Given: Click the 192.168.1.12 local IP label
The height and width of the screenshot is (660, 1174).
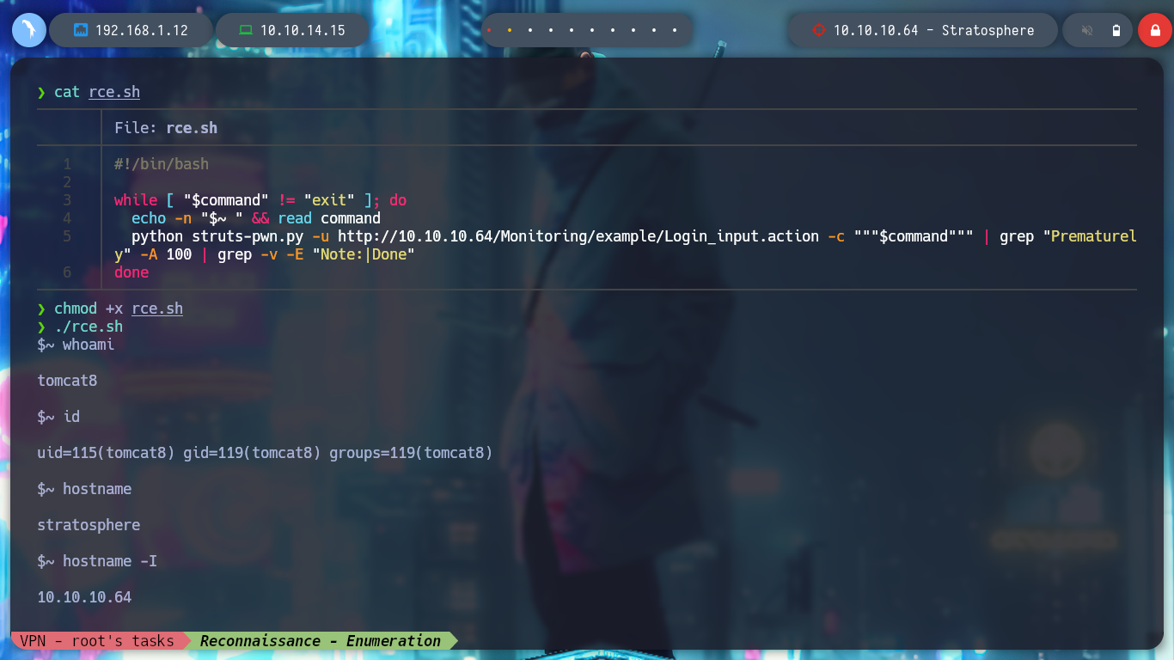Looking at the screenshot, I should [x=142, y=30].
